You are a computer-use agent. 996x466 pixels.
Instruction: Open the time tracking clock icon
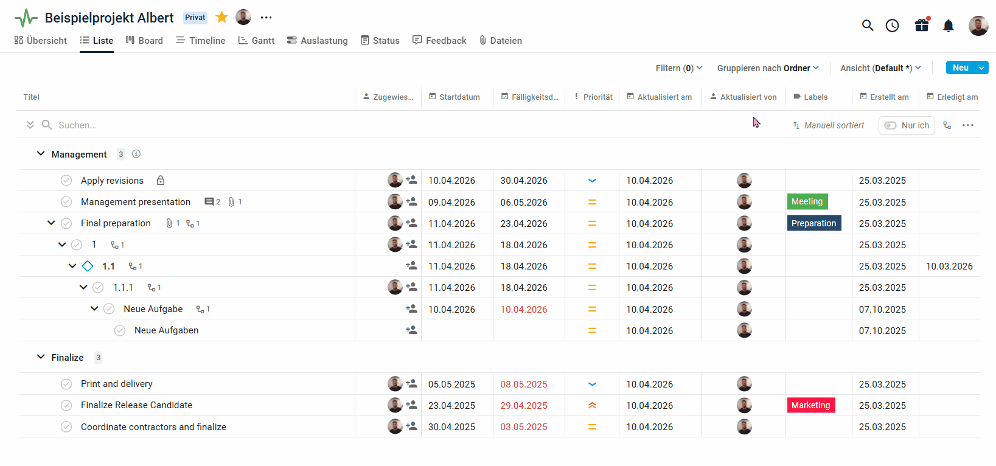(892, 26)
